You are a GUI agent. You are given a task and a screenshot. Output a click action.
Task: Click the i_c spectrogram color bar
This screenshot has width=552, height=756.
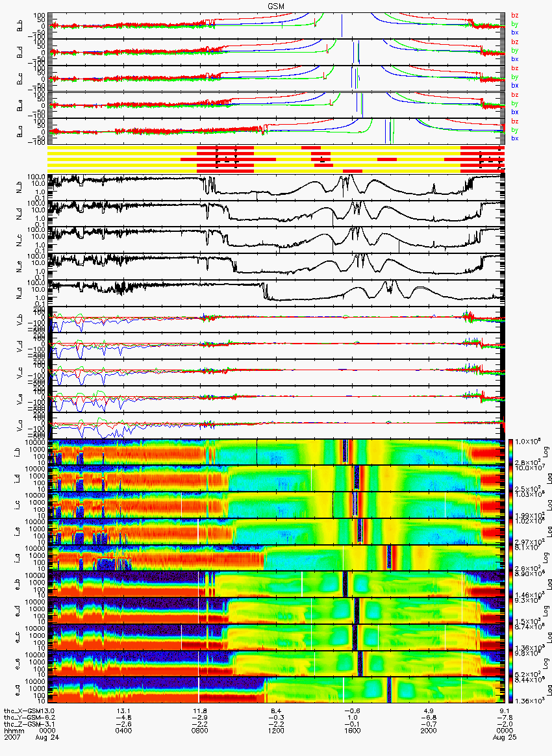510,505
